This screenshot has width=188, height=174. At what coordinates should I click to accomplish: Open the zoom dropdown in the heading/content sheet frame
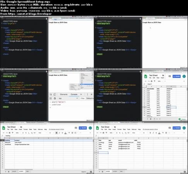pyautogui.click(x=18, y=133)
